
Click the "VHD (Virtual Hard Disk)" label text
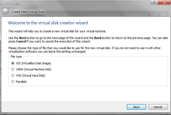pyautogui.click(x=30, y=76)
